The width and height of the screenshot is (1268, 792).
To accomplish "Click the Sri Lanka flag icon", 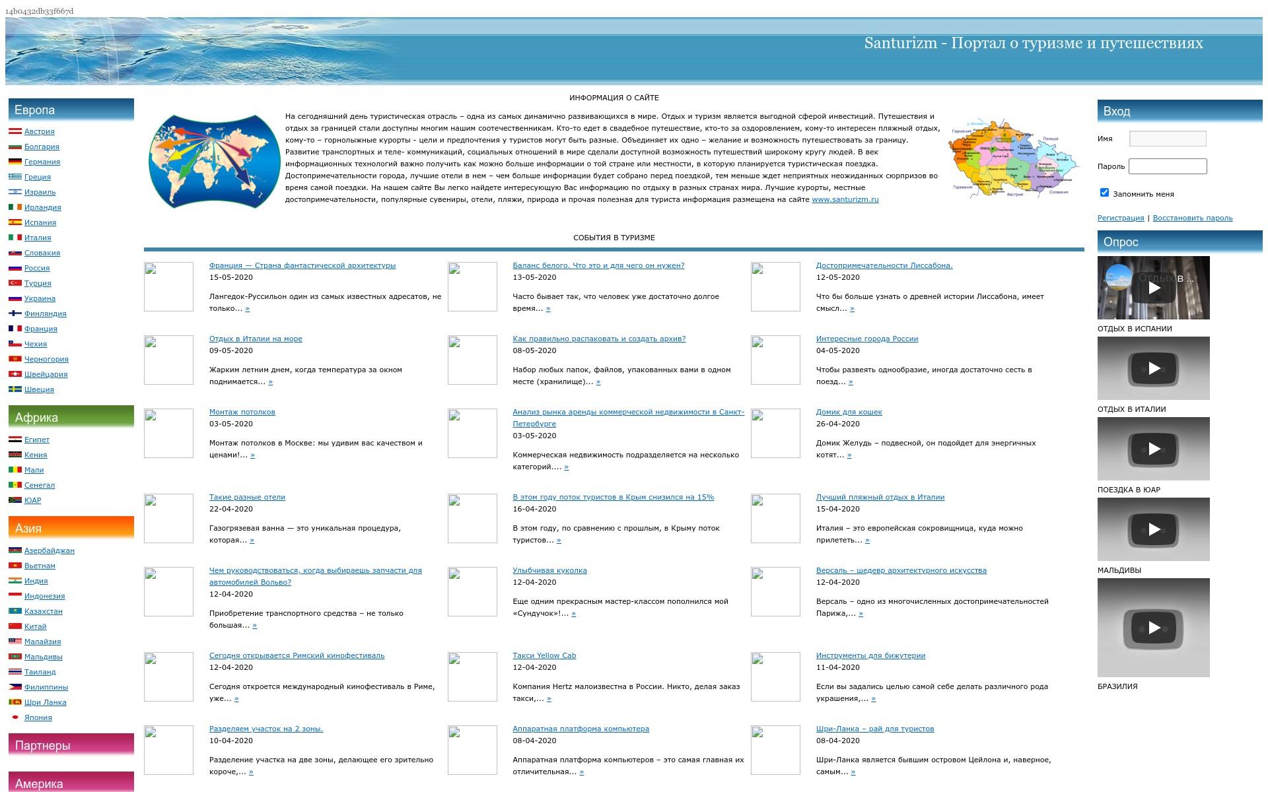I will [x=15, y=702].
